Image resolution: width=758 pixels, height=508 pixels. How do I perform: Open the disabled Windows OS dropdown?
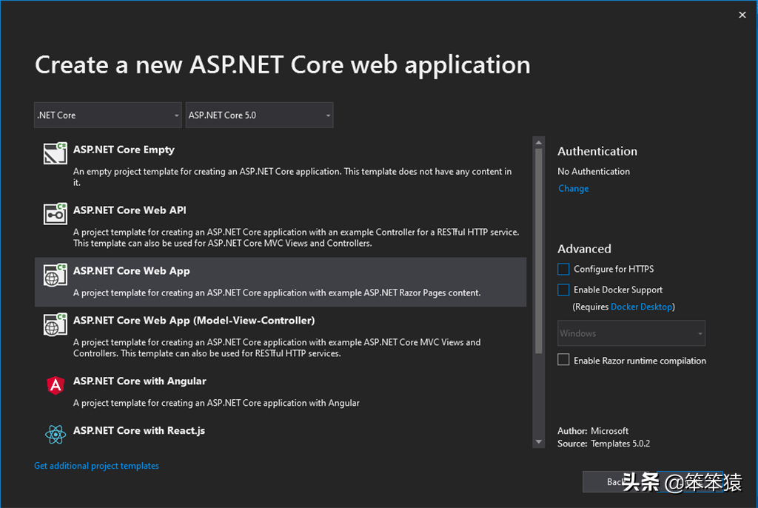click(x=631, y=333)
